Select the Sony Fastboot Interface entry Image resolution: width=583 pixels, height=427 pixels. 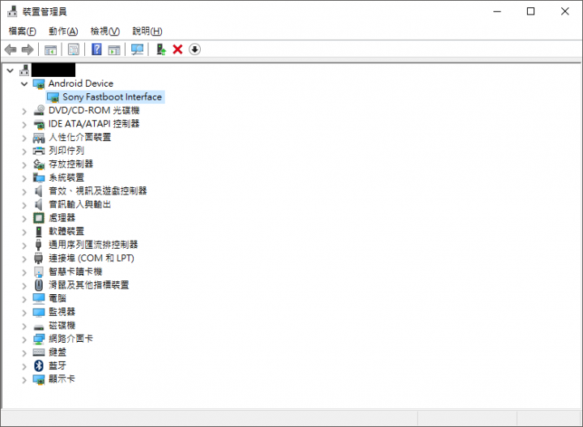pyautogui.click(x=112, y=97)
